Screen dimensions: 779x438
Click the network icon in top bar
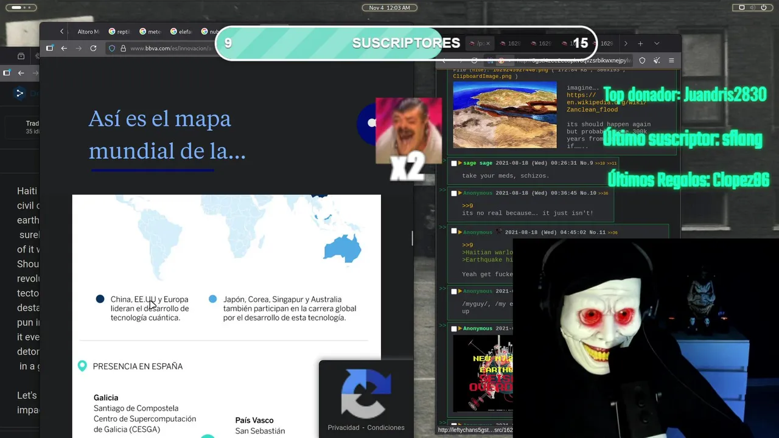[x=742, y=7]
